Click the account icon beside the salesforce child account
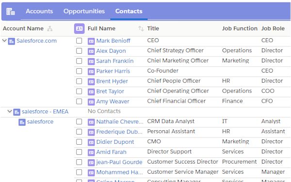The width and height of the screenshot is (291, 182). [x=22, y=122]
